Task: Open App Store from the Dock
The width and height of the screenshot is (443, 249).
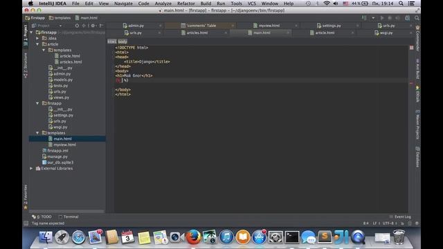Action: coord(259,237)
